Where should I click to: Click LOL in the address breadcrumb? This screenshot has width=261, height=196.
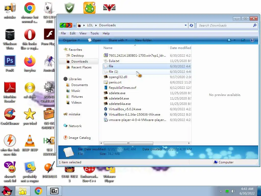pos(90,25)
